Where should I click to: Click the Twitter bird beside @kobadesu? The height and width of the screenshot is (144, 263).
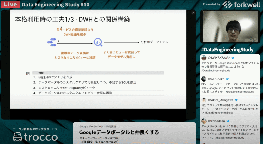click(x=228, y=121)
